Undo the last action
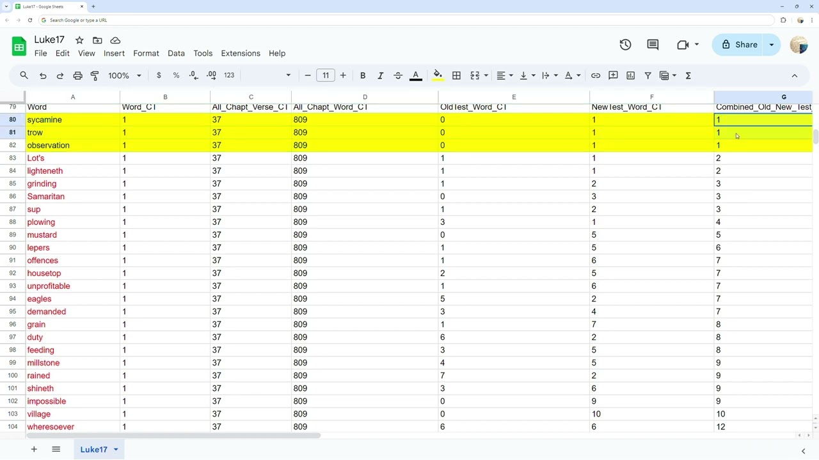This screenshot has width=819, height=460. point(43,75)
